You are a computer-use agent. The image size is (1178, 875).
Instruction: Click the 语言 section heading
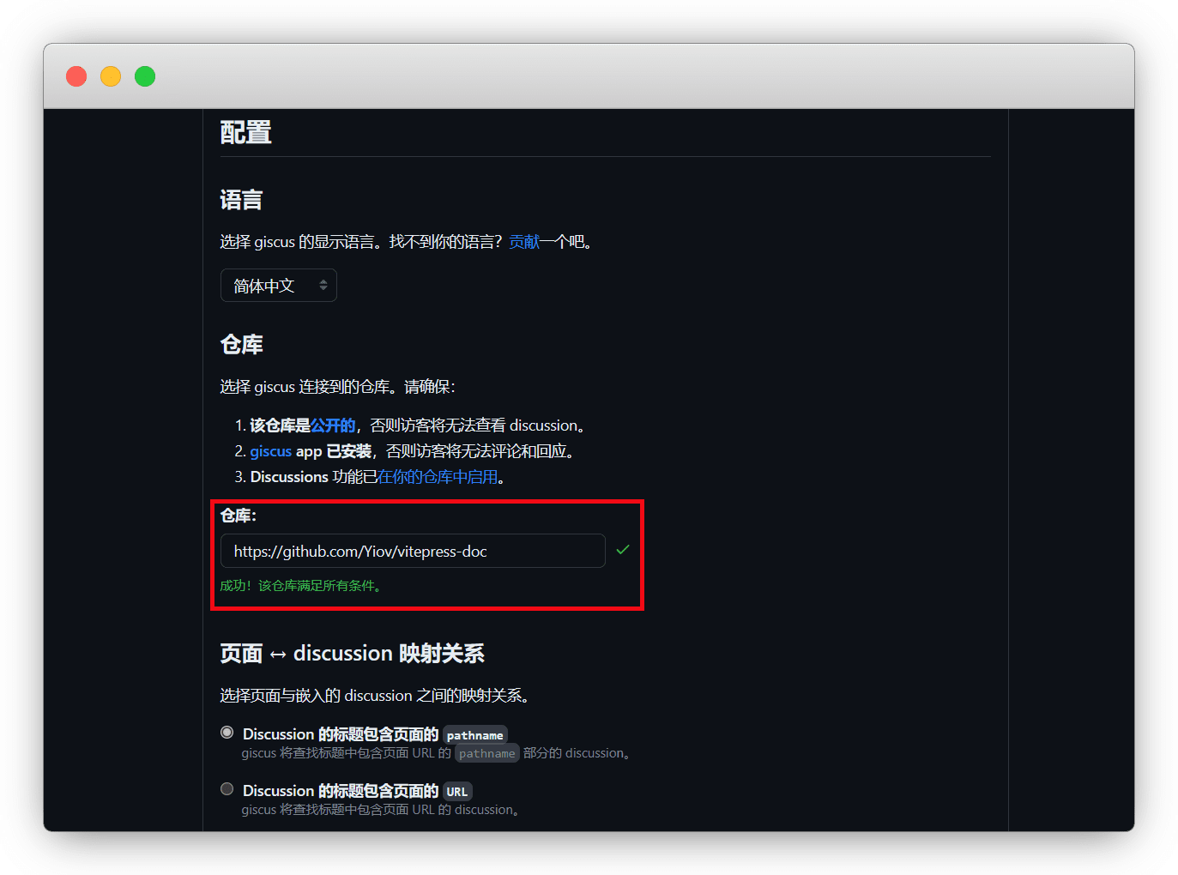point(241,200)
